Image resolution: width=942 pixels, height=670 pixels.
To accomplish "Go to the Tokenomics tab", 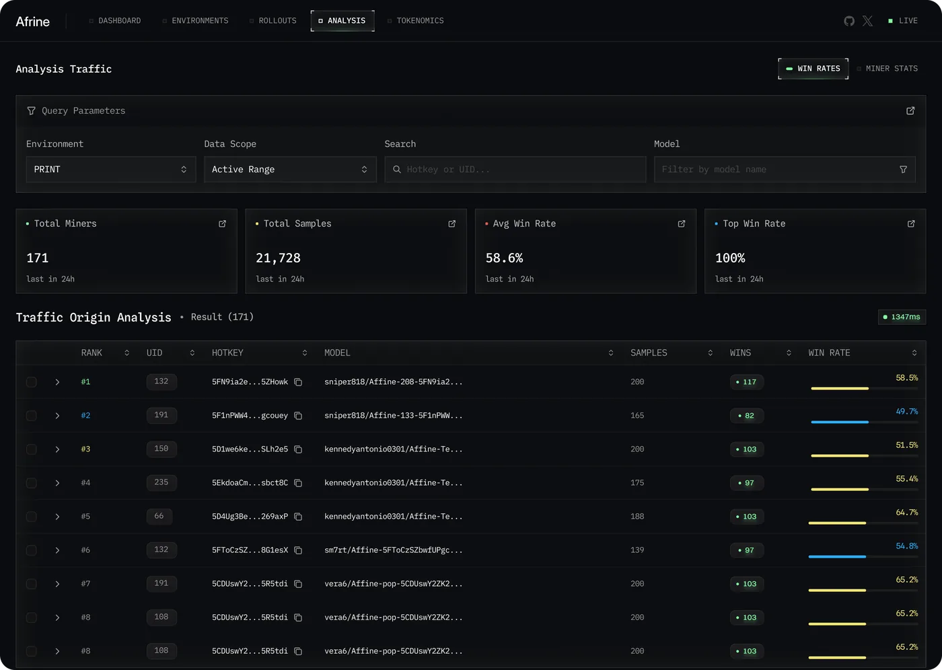I will point(415,21).
